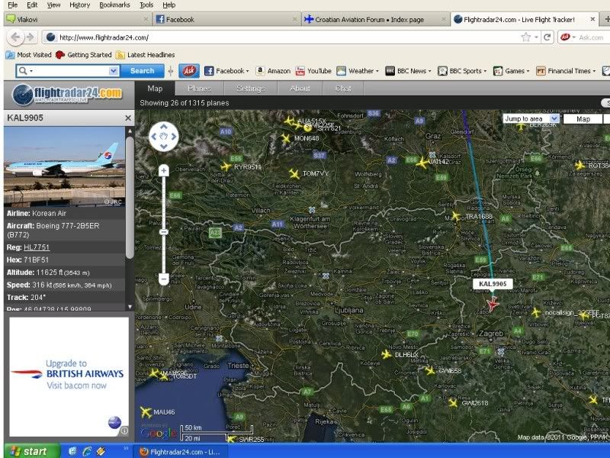
Task: Close the KAL9905 details panel
Action: 128,118
